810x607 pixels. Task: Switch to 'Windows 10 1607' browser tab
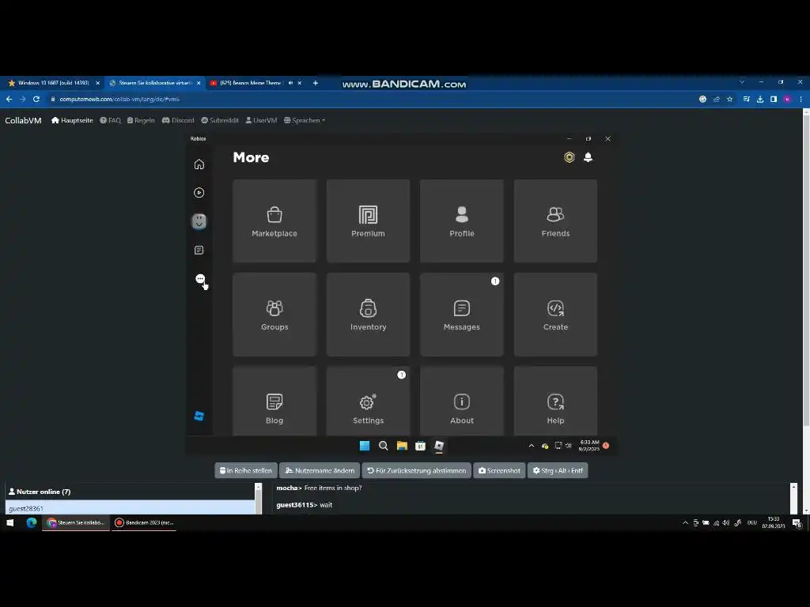tap(53, 82)
